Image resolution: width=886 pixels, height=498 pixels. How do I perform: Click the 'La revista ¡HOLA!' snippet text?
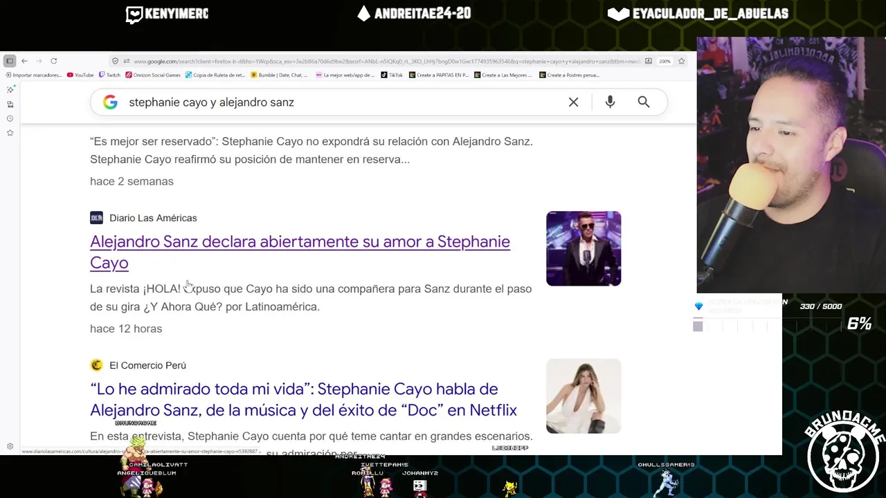tap(311, 297)
